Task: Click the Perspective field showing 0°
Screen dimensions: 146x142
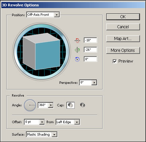Action: click(x=85, y=82)
